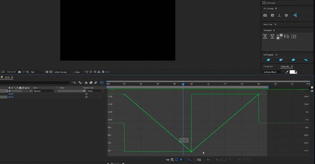This screenshot has height=164, width=315.
Task: Click the Fit all graphs to view button
Action: click(199, 160)
